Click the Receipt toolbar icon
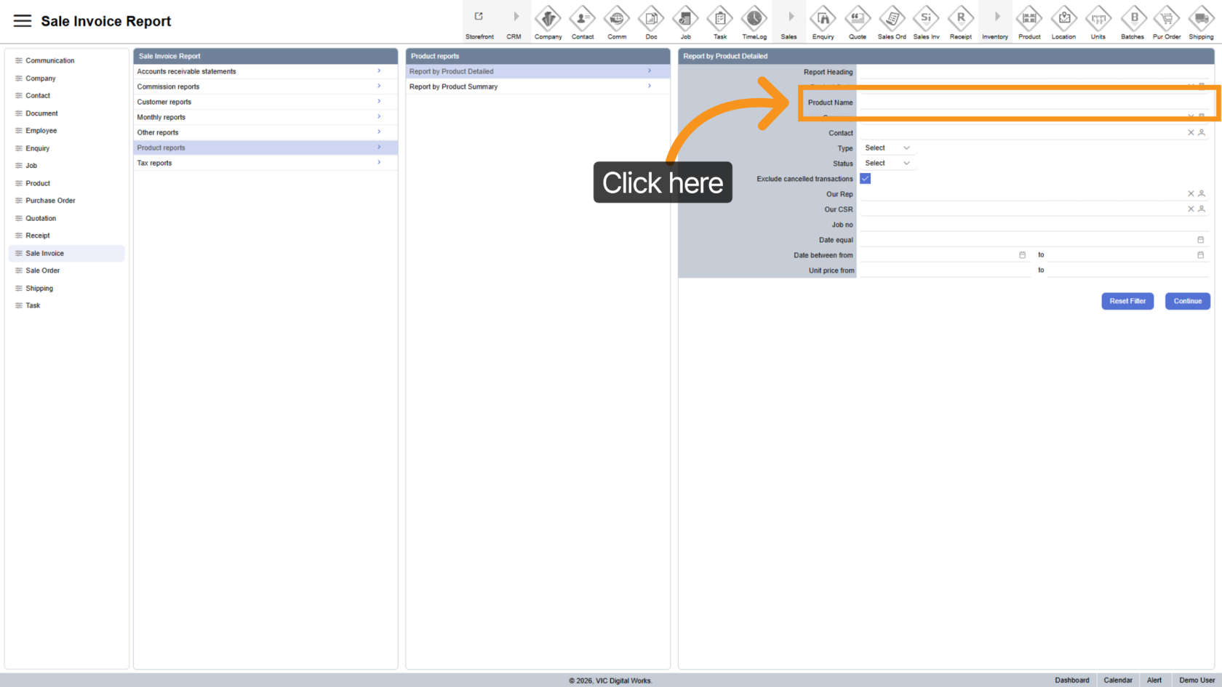The height and width of the screenshot is (687, 1222). (960, 18)
